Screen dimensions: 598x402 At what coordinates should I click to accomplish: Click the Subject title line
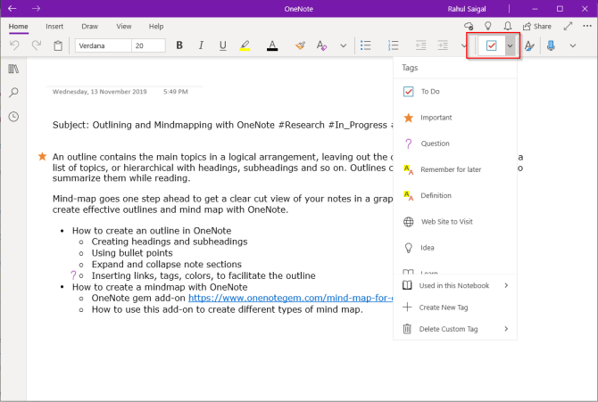tap(223, 125)
